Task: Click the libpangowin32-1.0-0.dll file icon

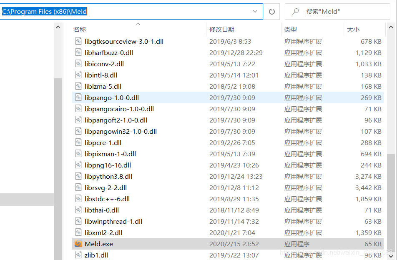Action: 78,131
